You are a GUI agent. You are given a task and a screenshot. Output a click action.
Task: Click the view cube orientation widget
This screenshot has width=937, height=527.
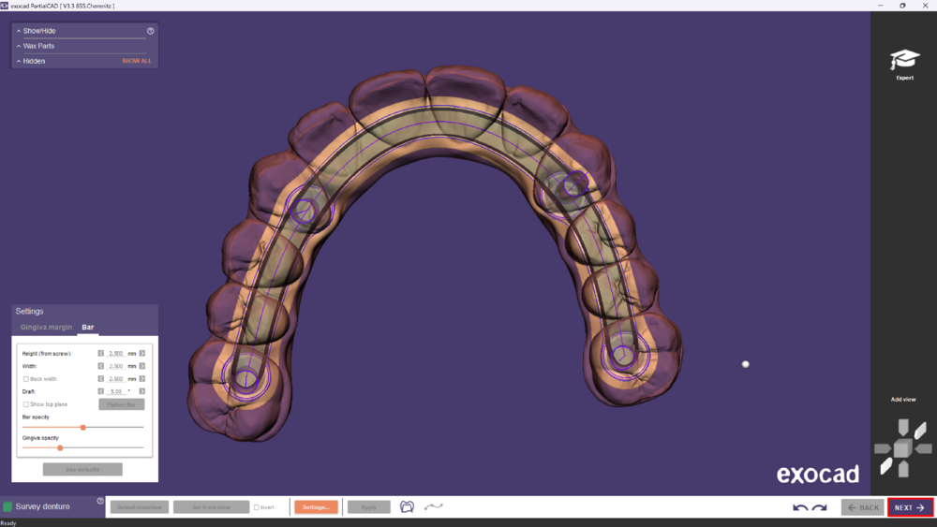point(903,447)
